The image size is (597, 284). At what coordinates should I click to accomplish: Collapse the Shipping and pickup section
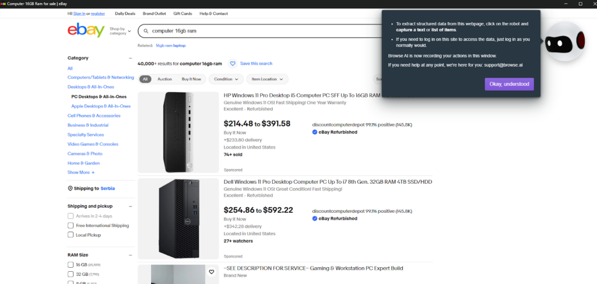pos(131,206)
